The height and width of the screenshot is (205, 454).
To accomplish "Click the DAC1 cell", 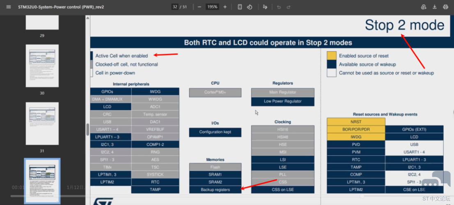I will coord(155,122).
